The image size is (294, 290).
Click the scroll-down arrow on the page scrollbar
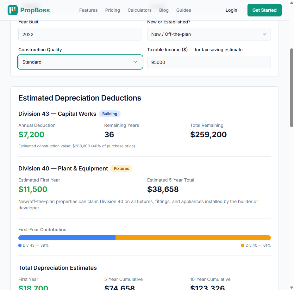pyautogui.click(x=291, y=287)
